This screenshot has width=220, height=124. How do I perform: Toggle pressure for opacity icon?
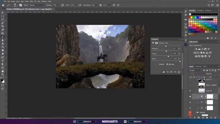pos(63,5)
